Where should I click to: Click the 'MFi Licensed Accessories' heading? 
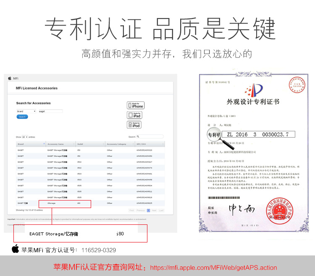click(x=37, y=88)
